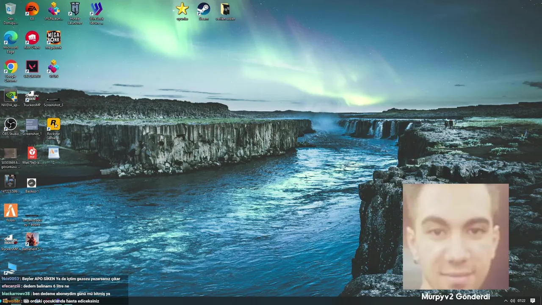Open the Action Center notifications icon
542x305 pixels.
pos(533,301)
